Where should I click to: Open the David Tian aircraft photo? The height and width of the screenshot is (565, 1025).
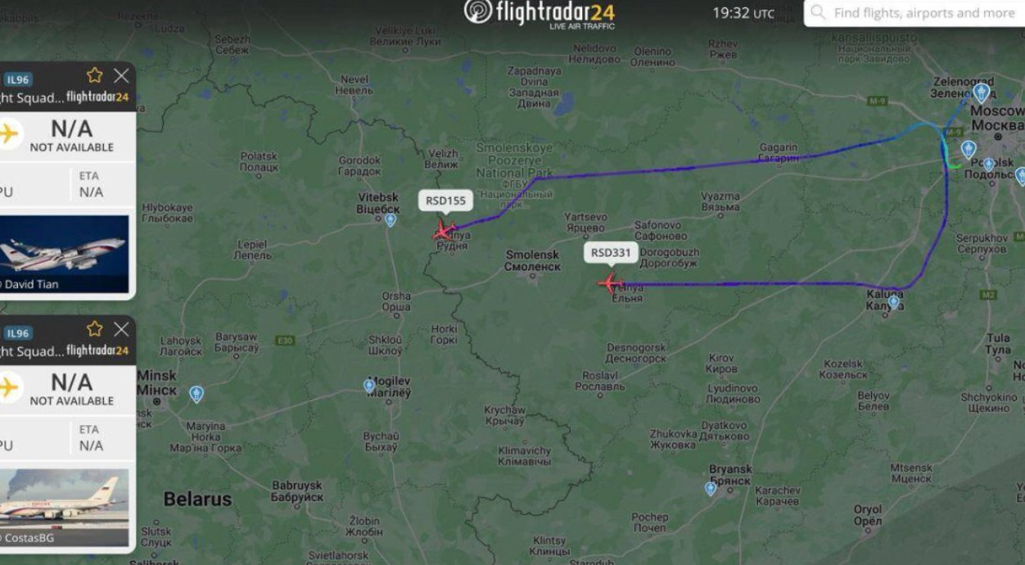[x=64, y=254]
